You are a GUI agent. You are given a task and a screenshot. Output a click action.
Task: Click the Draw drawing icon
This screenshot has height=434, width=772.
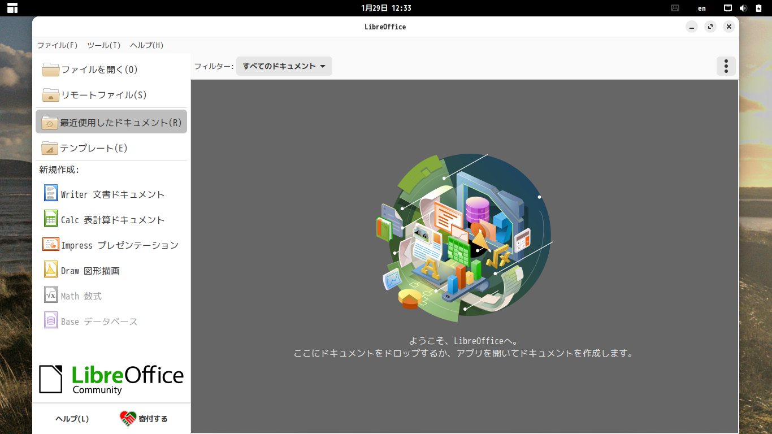[x=51, y=270]
